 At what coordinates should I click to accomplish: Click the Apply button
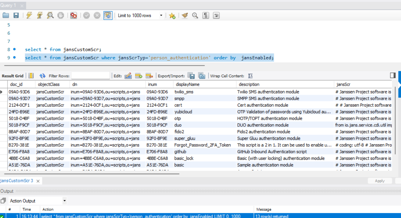(380, 180)
